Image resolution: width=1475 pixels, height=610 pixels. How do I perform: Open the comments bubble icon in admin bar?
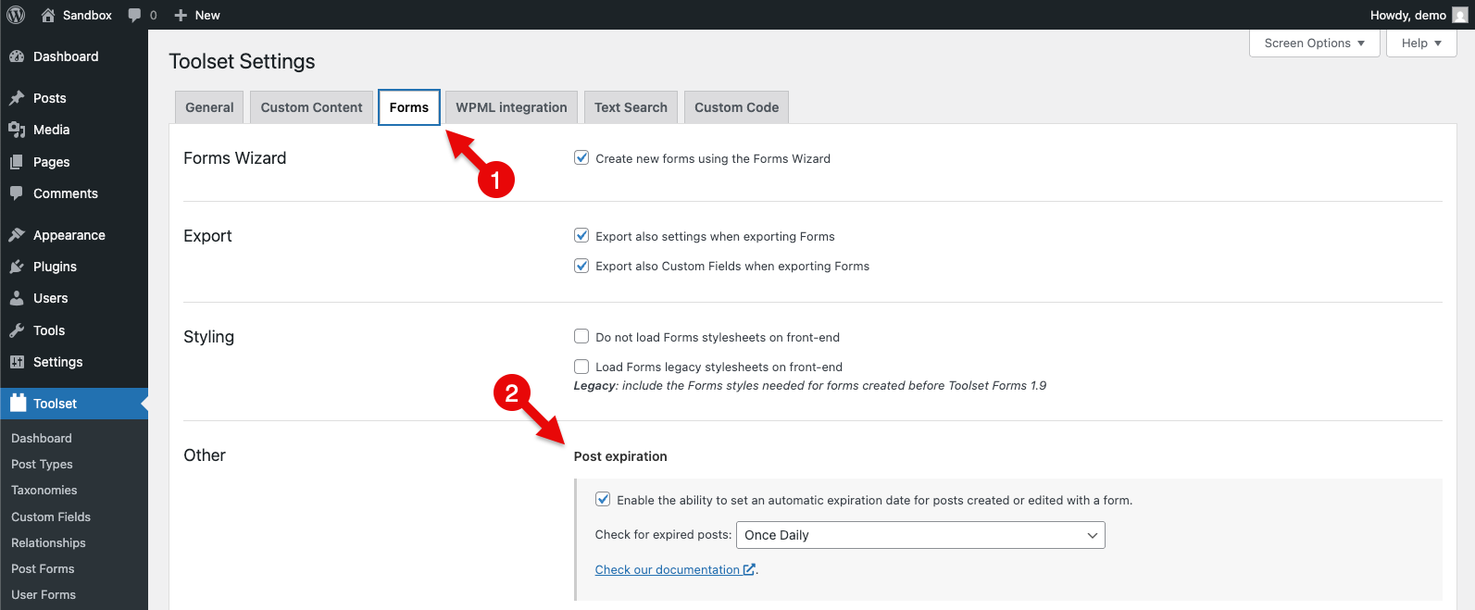tap(135, 15)
